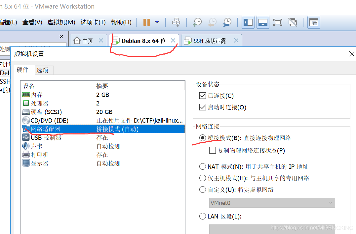Click the home icon on 主页 tab
356x234 pixels.
click(x=77, y=40)
